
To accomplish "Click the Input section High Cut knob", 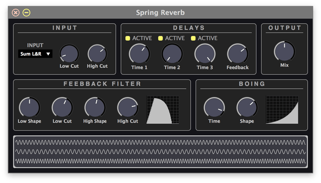I will point(97,53).
